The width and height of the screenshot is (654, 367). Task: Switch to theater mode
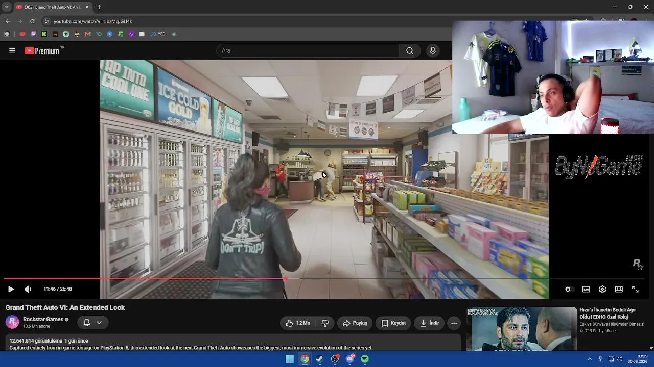click(619, 289)
